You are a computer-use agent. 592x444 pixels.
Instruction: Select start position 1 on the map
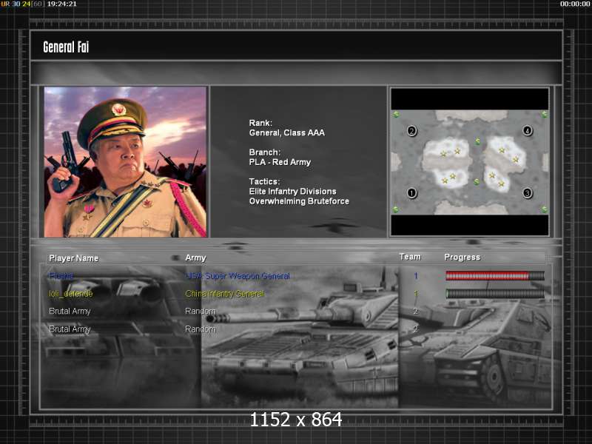(x=411, y=193)
